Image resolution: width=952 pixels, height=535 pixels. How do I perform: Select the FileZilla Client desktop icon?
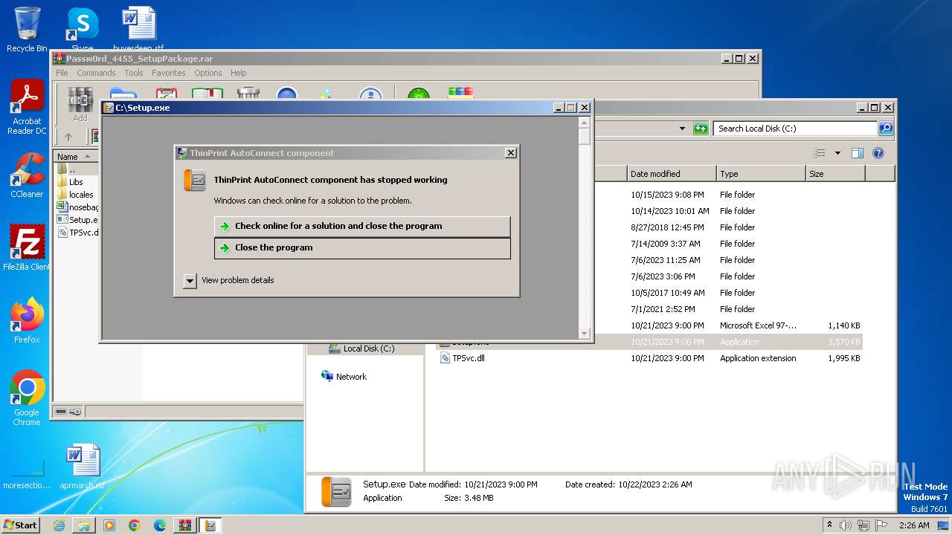coord(27,247)
